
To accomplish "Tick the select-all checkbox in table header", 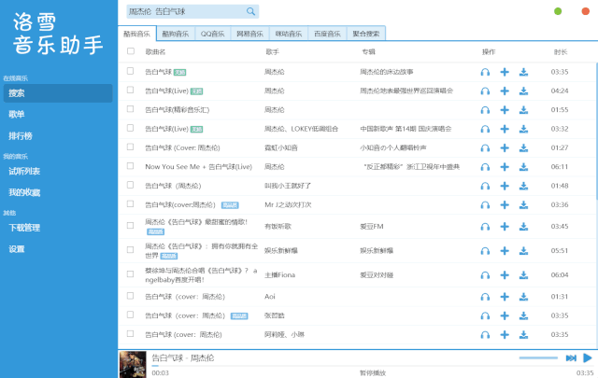I will 131,51.
